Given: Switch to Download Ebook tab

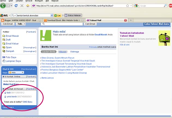Looking at the screenshot, I should pyautogui.click(x=64, y=20).
